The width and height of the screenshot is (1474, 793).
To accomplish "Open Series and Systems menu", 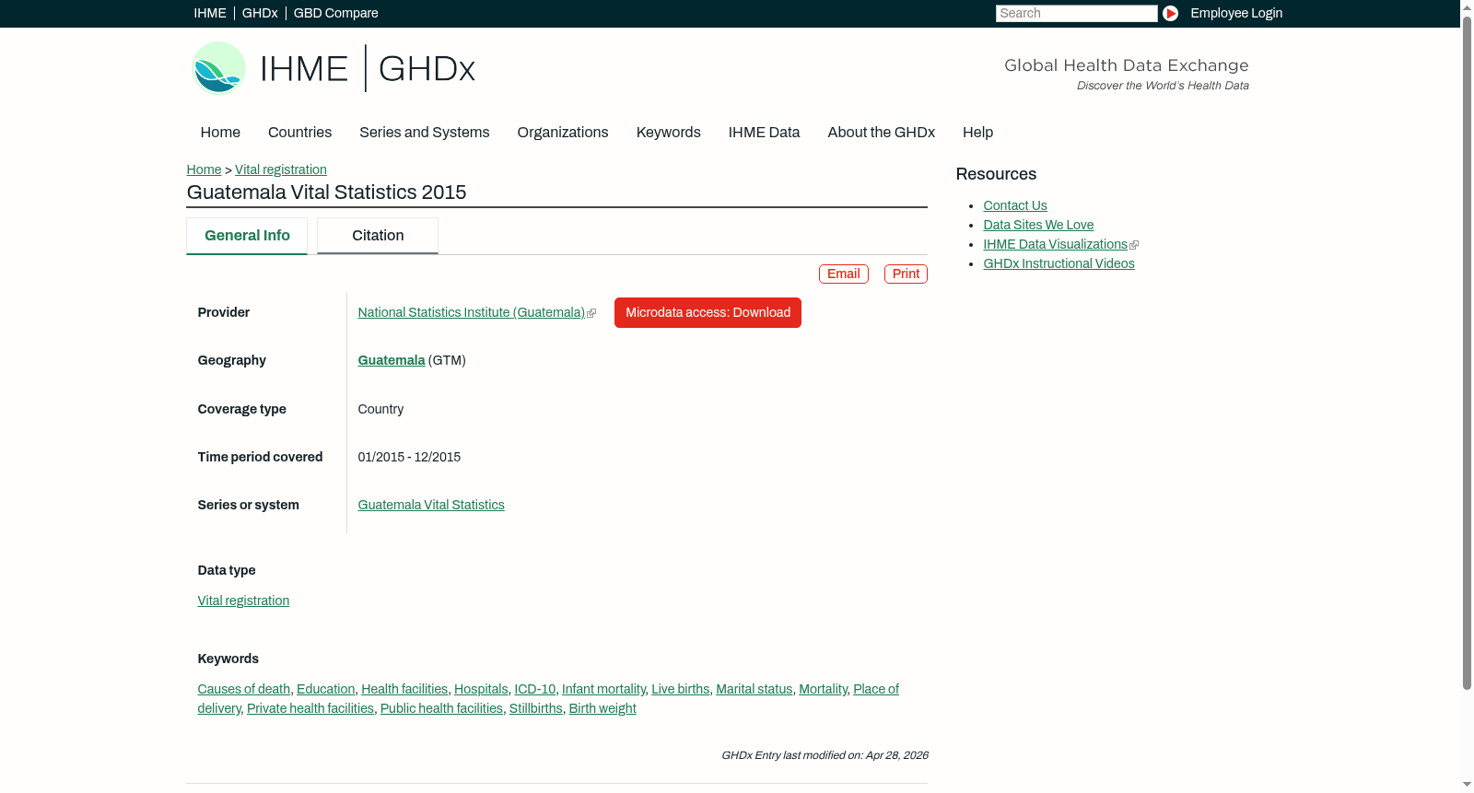I will pyautogui.click(x=425, y=133).
